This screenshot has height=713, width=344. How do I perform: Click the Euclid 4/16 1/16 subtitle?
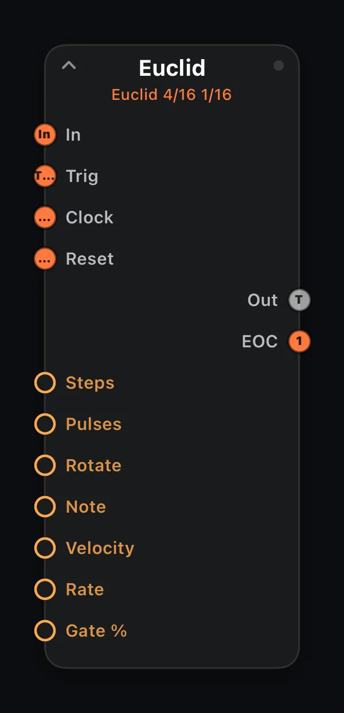click(x=171, y=95)
